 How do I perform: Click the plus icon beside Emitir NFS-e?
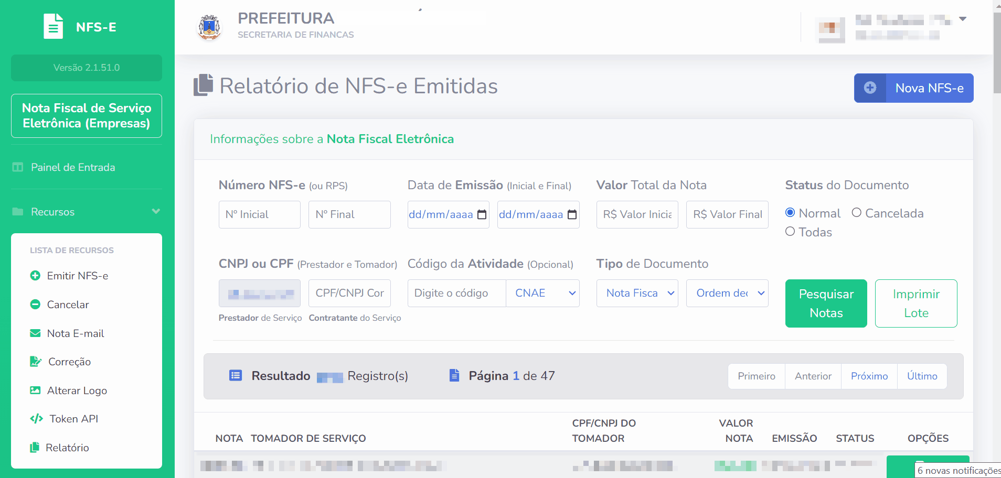point(35,276)
